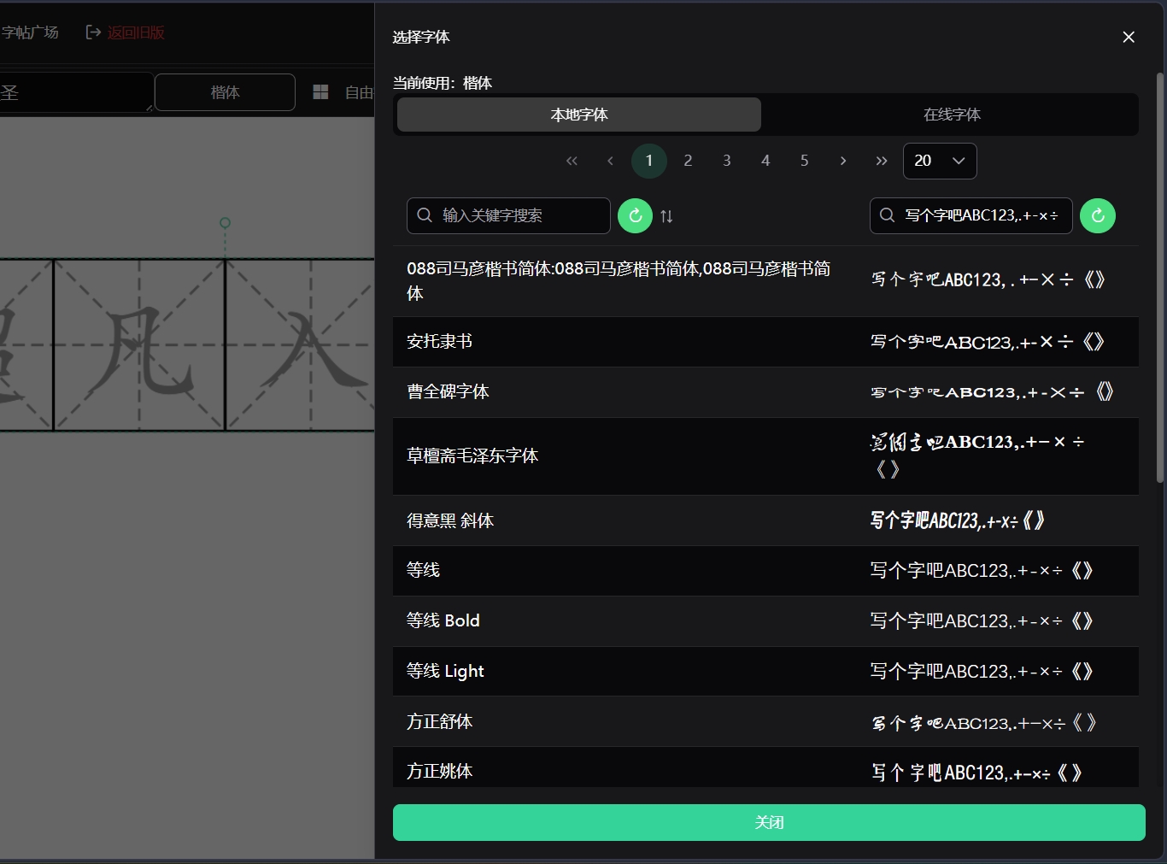Jump to last page using double-right chevron
This screenshot has height=864, width=1167.
[882, 161]
